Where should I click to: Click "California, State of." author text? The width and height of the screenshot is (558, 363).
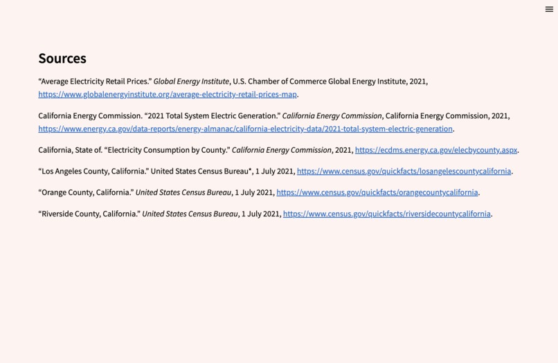click(71, 150)
